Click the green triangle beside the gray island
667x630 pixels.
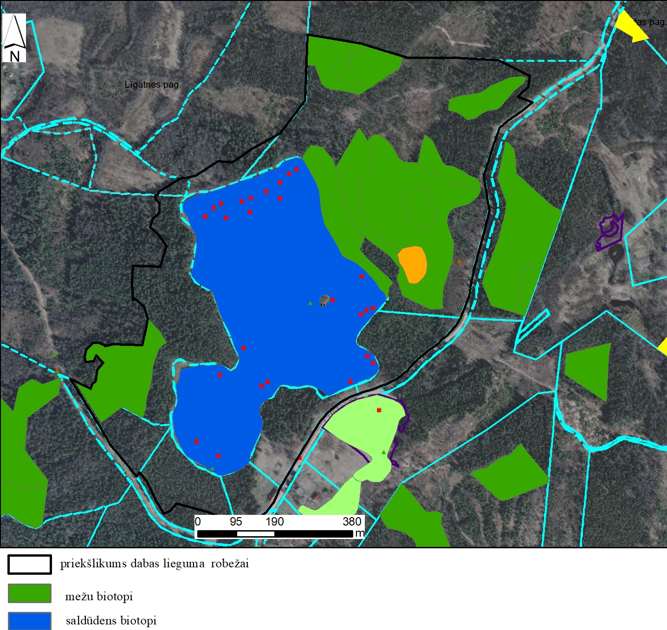click(x=311, y=303)
